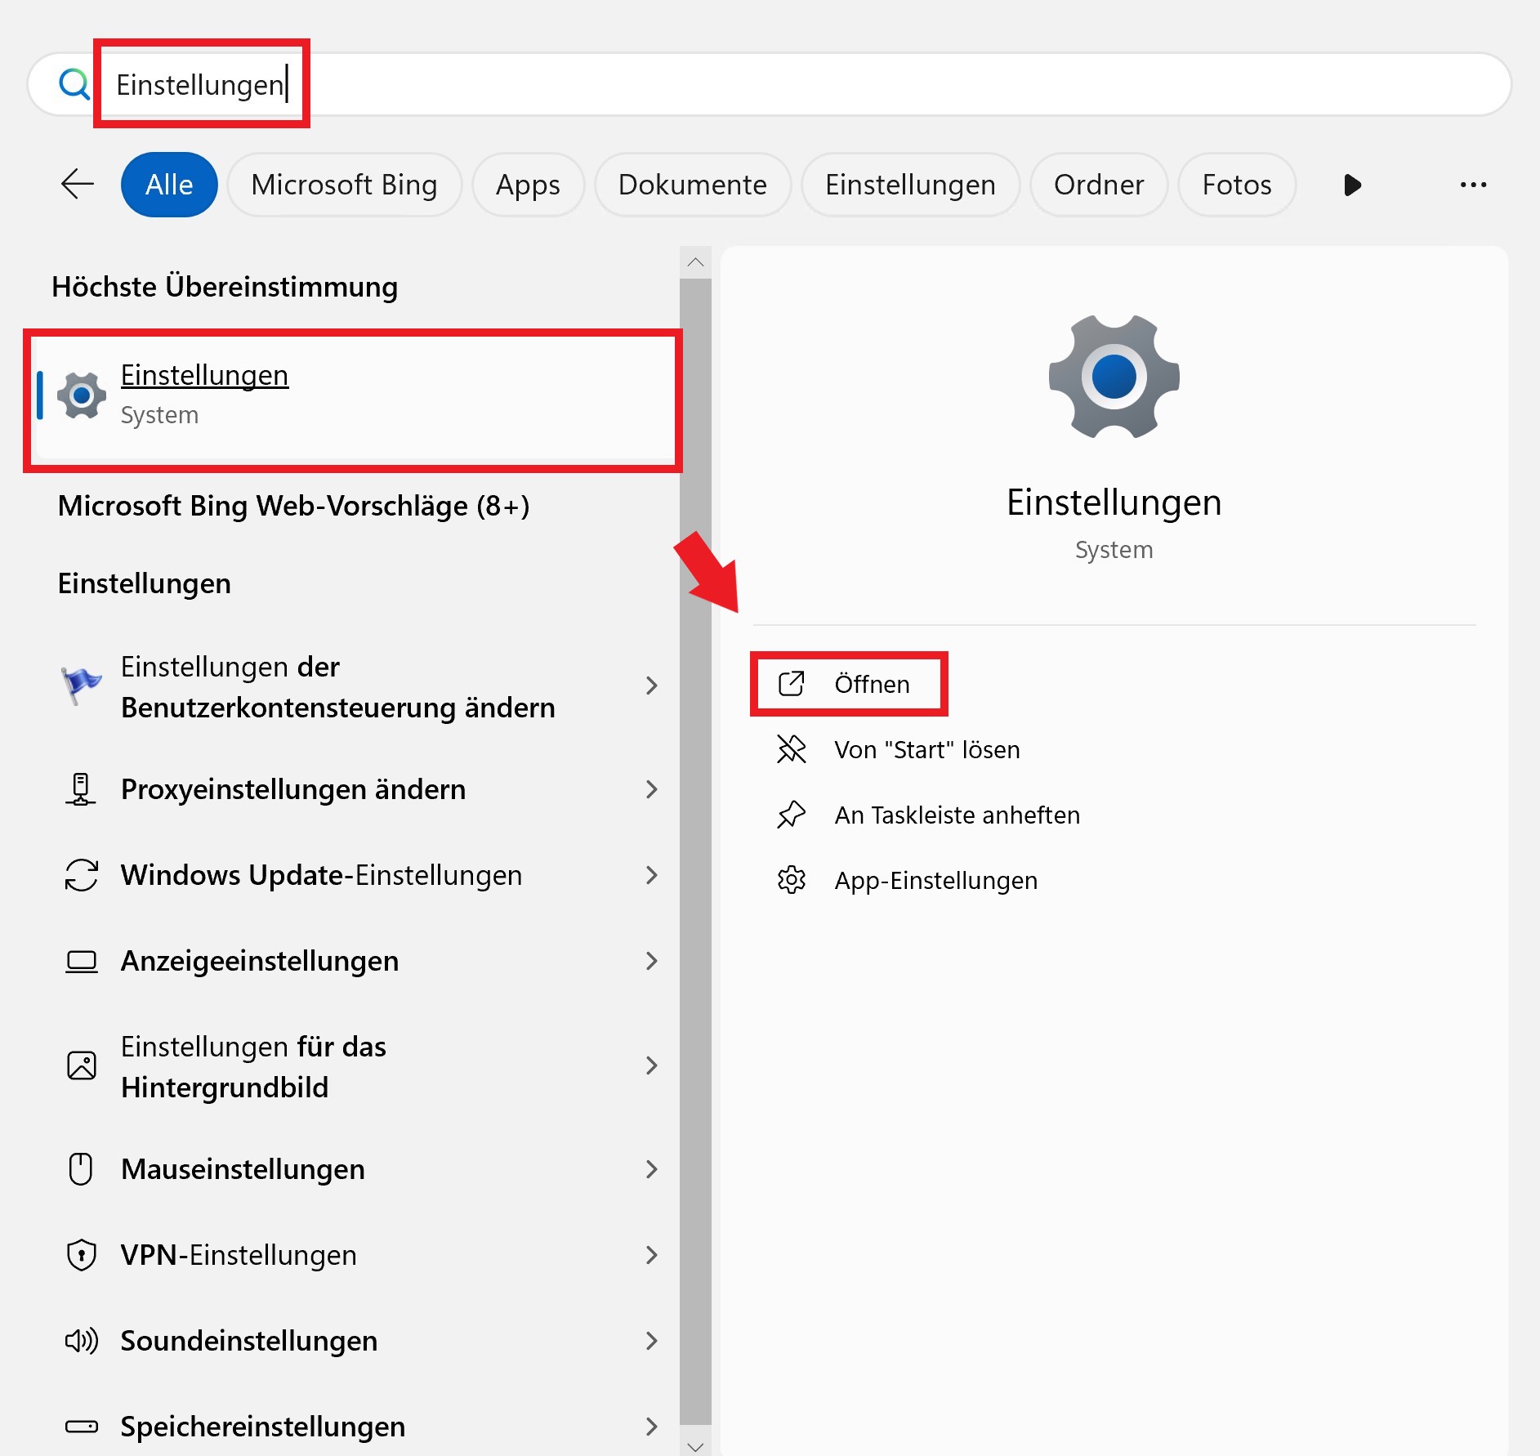Unpin using Von "Start" lösen
1540x1456 pixels.
[x=926, y=749]
